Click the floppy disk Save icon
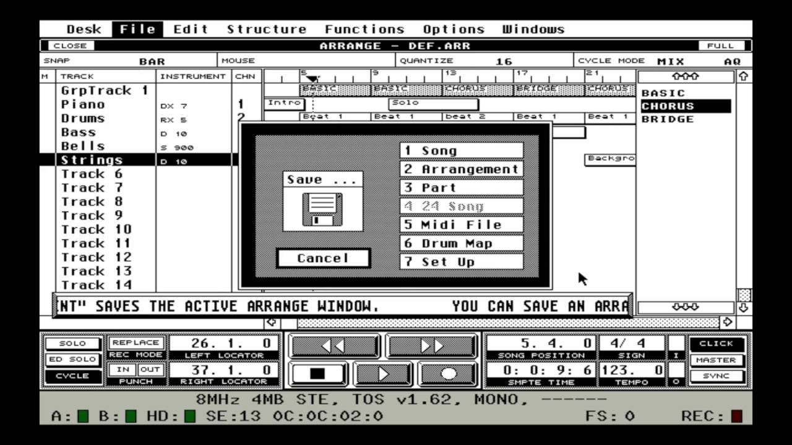Image resolution: width=792 pixels, height=445 pixels. click(x=322, y=210)
